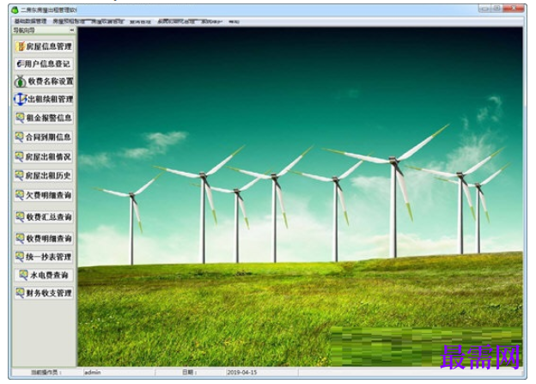536x384 pixels.
Task: Open 收费名称设置 with the green bag icon
Action: 44,82
